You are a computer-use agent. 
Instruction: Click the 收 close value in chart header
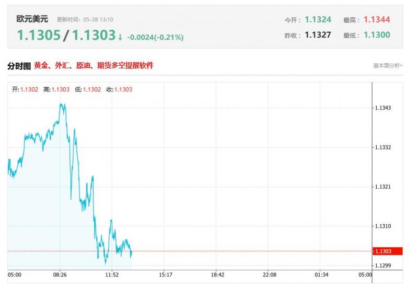123,89
